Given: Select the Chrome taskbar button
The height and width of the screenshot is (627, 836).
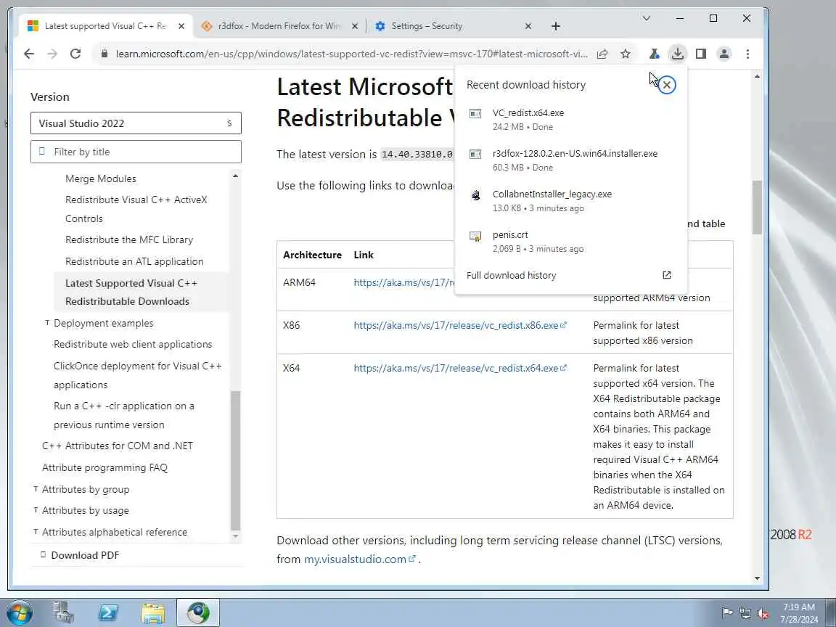Looking at the screenshot, I should [x=198, y=613].
